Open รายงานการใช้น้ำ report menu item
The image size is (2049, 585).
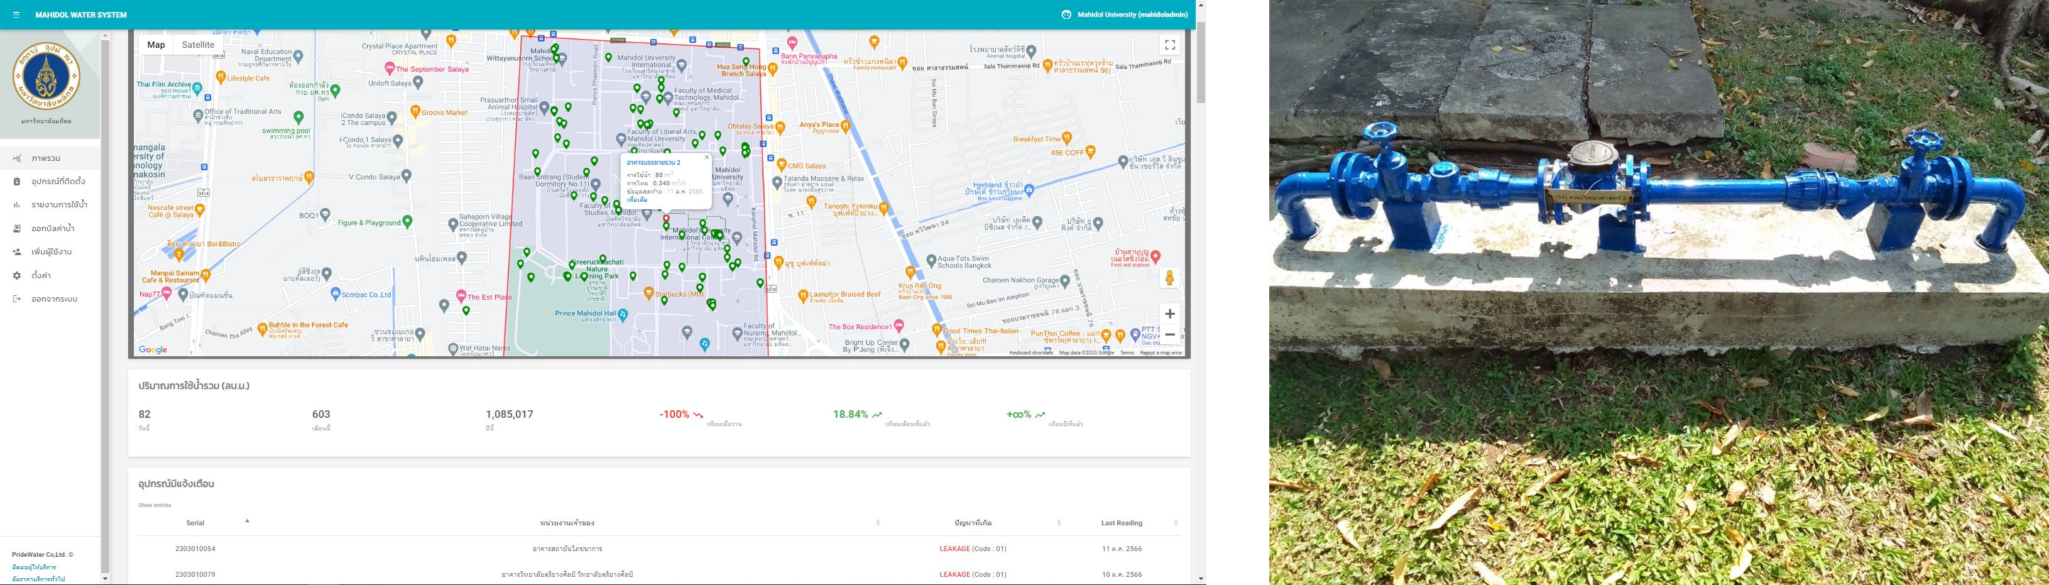tap(60, 205)
